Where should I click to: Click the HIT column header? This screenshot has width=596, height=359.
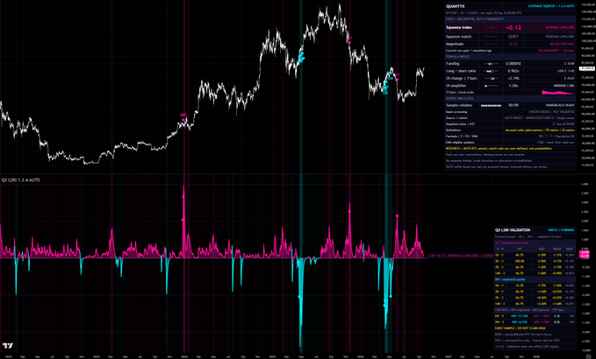tap(520, 249)
